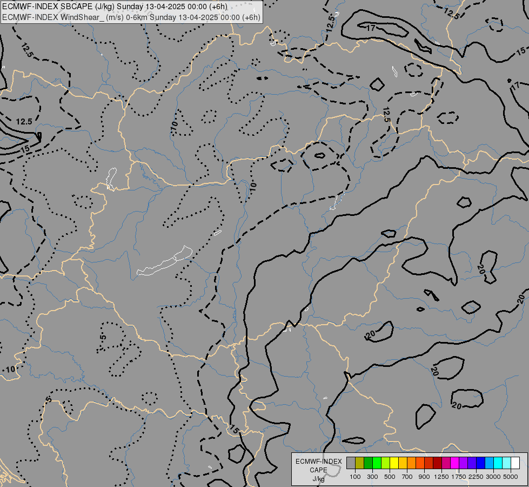
Task: Select the legend value 700
Action: (407, 477)
